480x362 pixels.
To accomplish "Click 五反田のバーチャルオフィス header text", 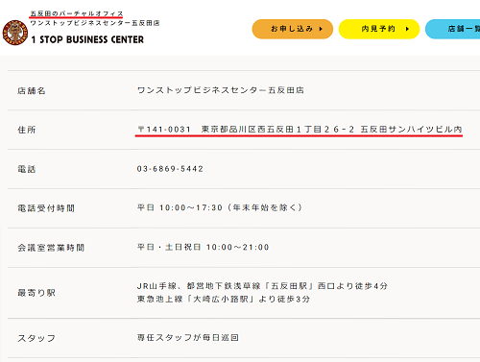I will (x=77, y=13).
